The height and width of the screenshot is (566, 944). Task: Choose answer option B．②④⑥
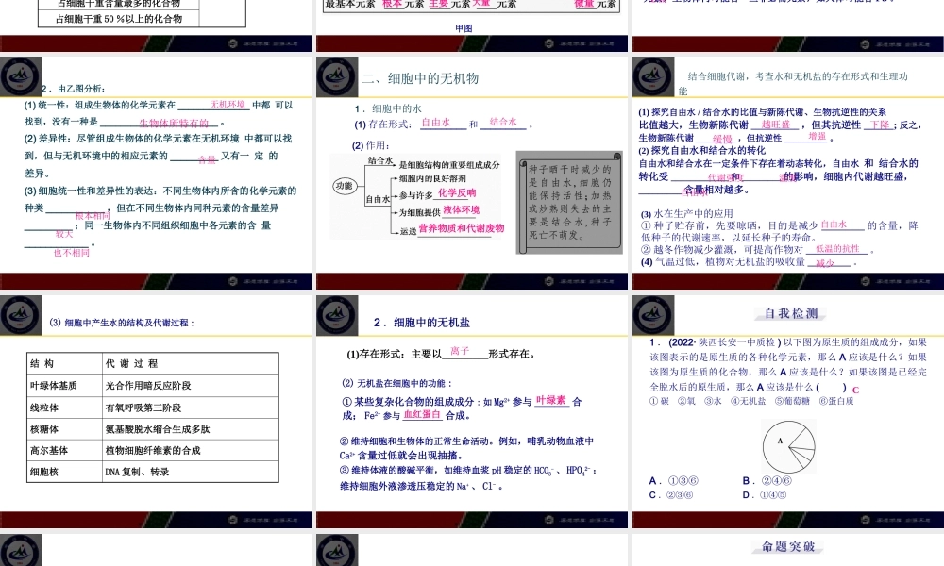[x=767, y=481]
